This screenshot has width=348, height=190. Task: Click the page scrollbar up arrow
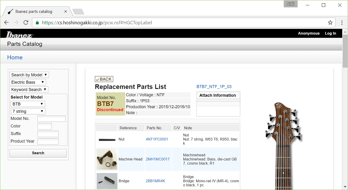coord(345,31)
